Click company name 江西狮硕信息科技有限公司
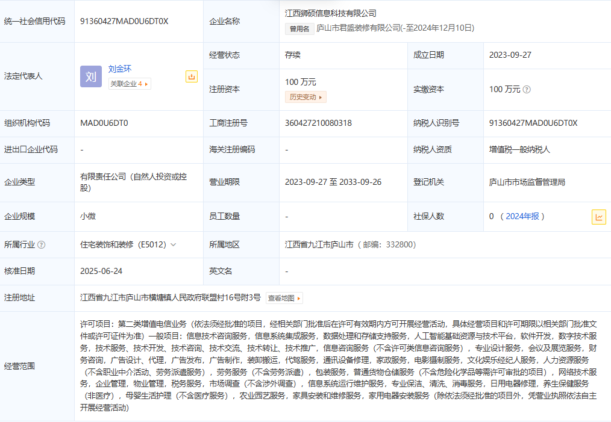This screenshot has height=422, width=611. point(331,13)
